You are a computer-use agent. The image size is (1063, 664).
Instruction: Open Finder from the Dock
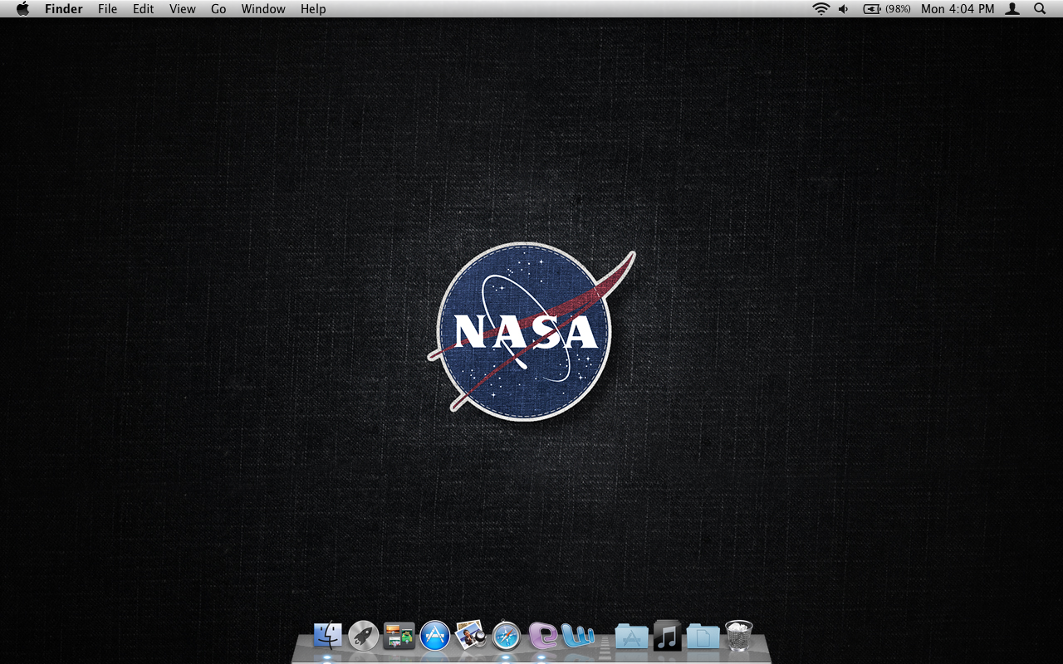pyautogui.click(x=327, y=636)
